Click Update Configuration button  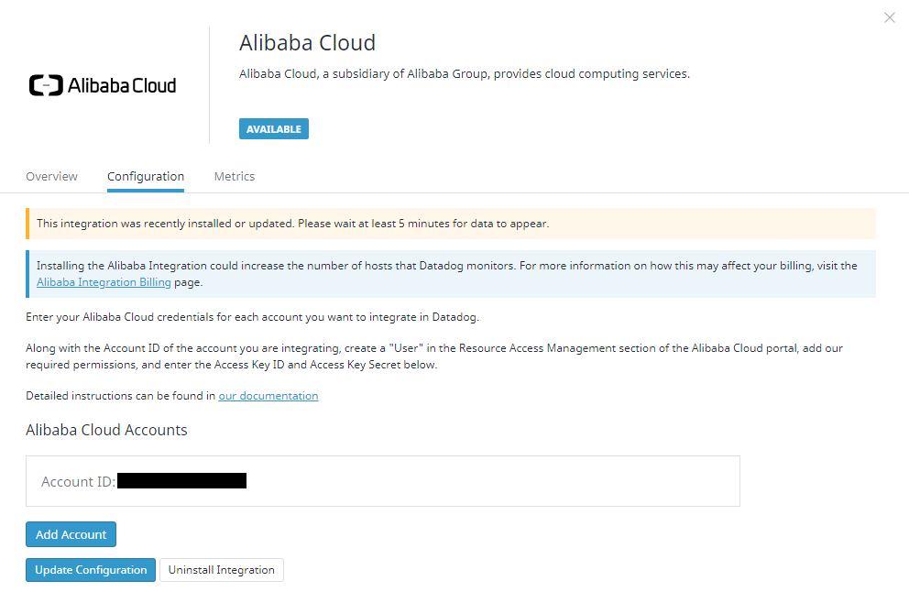[91, 570]
